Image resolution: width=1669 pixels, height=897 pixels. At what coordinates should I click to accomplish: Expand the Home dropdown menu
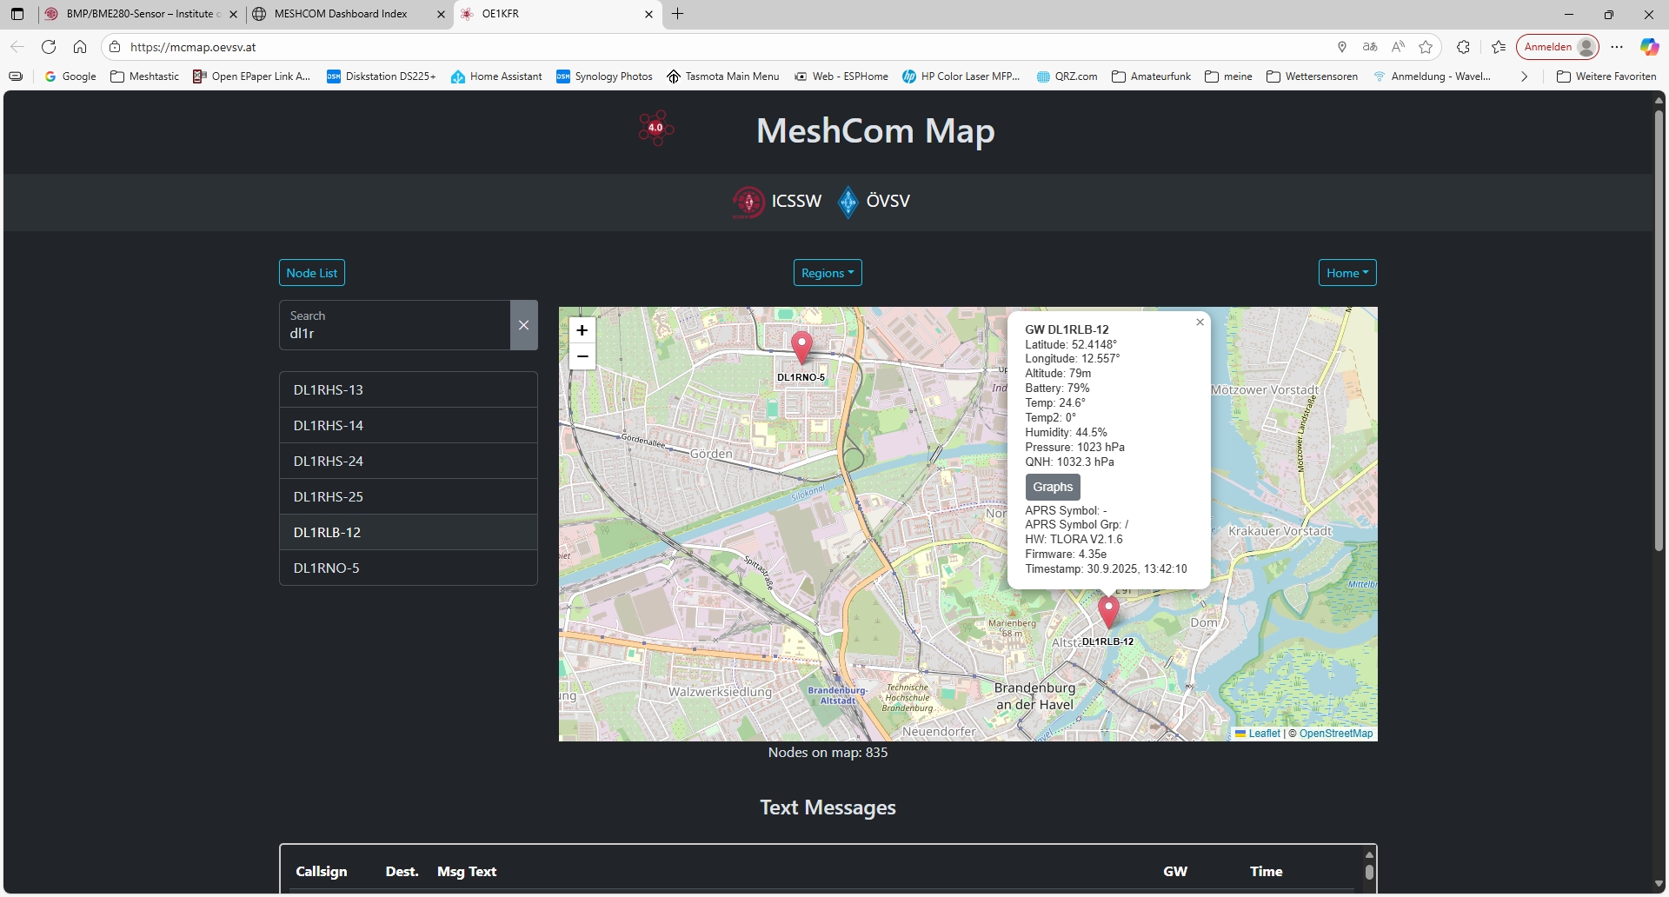coord(1347,273)
